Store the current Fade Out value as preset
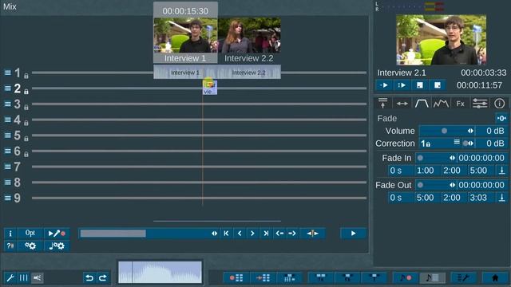The image size is (511, 287). tap(501, 198)
